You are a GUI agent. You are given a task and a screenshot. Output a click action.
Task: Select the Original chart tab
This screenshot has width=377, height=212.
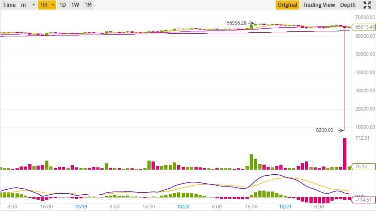point(288,5)
